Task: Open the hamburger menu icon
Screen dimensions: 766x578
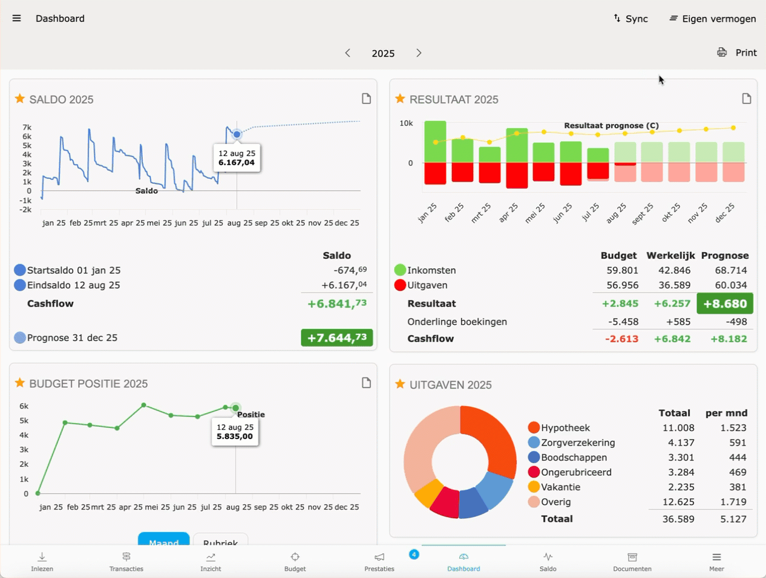Action: (16, 18)
